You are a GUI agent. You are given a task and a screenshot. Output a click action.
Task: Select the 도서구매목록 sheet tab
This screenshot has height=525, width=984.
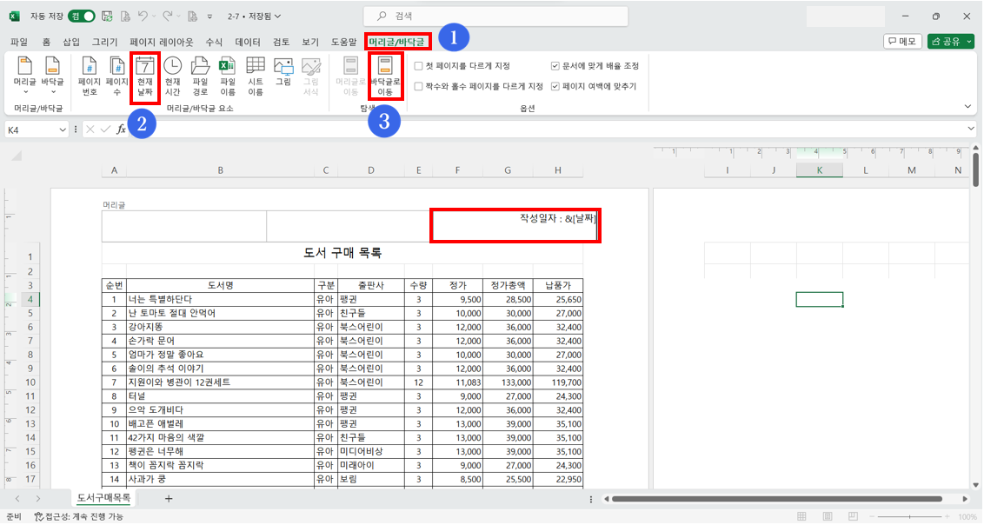[103, 498]
